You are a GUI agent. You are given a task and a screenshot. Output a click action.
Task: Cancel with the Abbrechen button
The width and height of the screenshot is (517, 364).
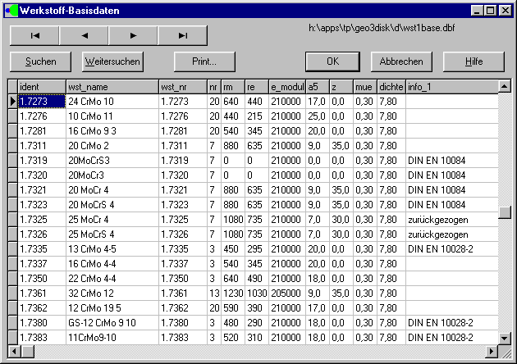coord(401,61)
